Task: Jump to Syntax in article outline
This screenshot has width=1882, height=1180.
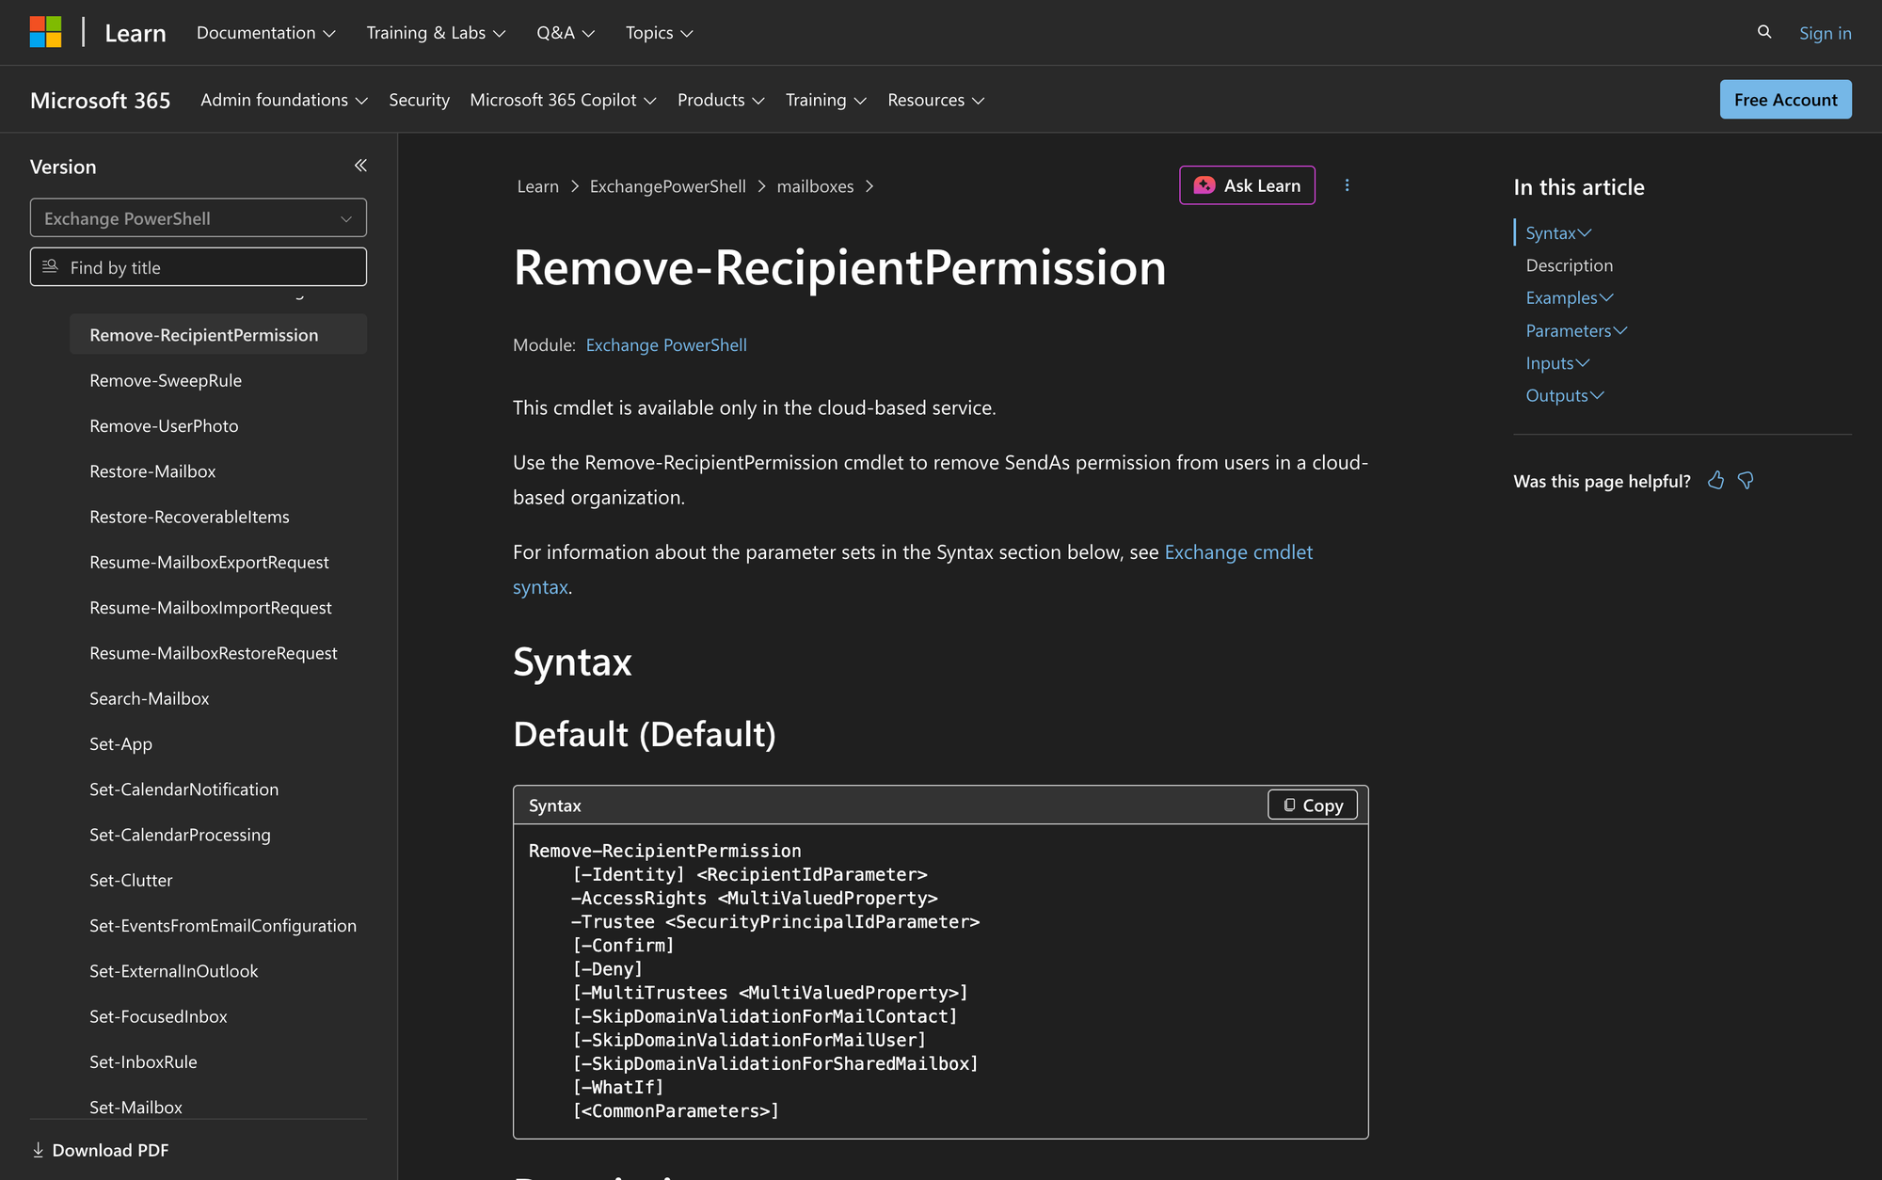Action: pyautogui.click(x=1558, y=233)
